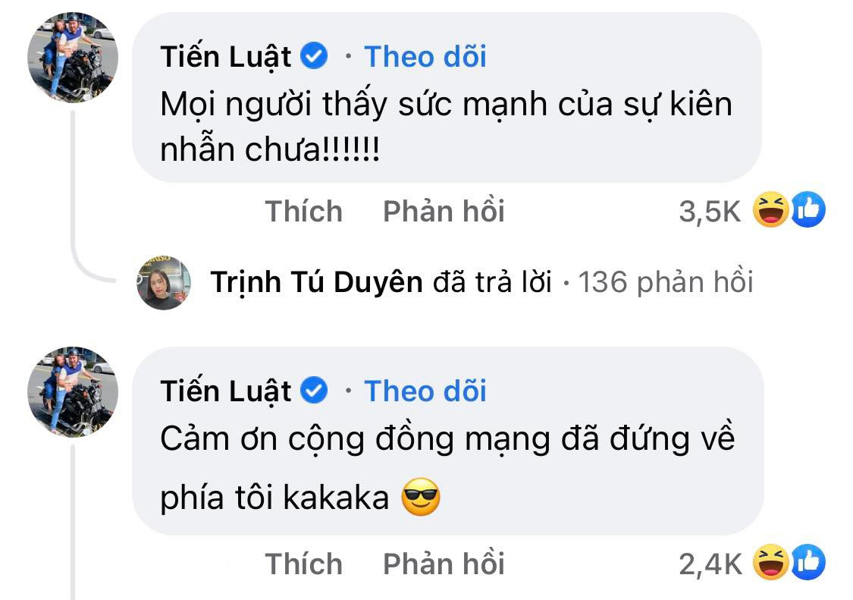Expand the 136 phản hồi replies thread

pyautogui.click(x=666, y=283)
